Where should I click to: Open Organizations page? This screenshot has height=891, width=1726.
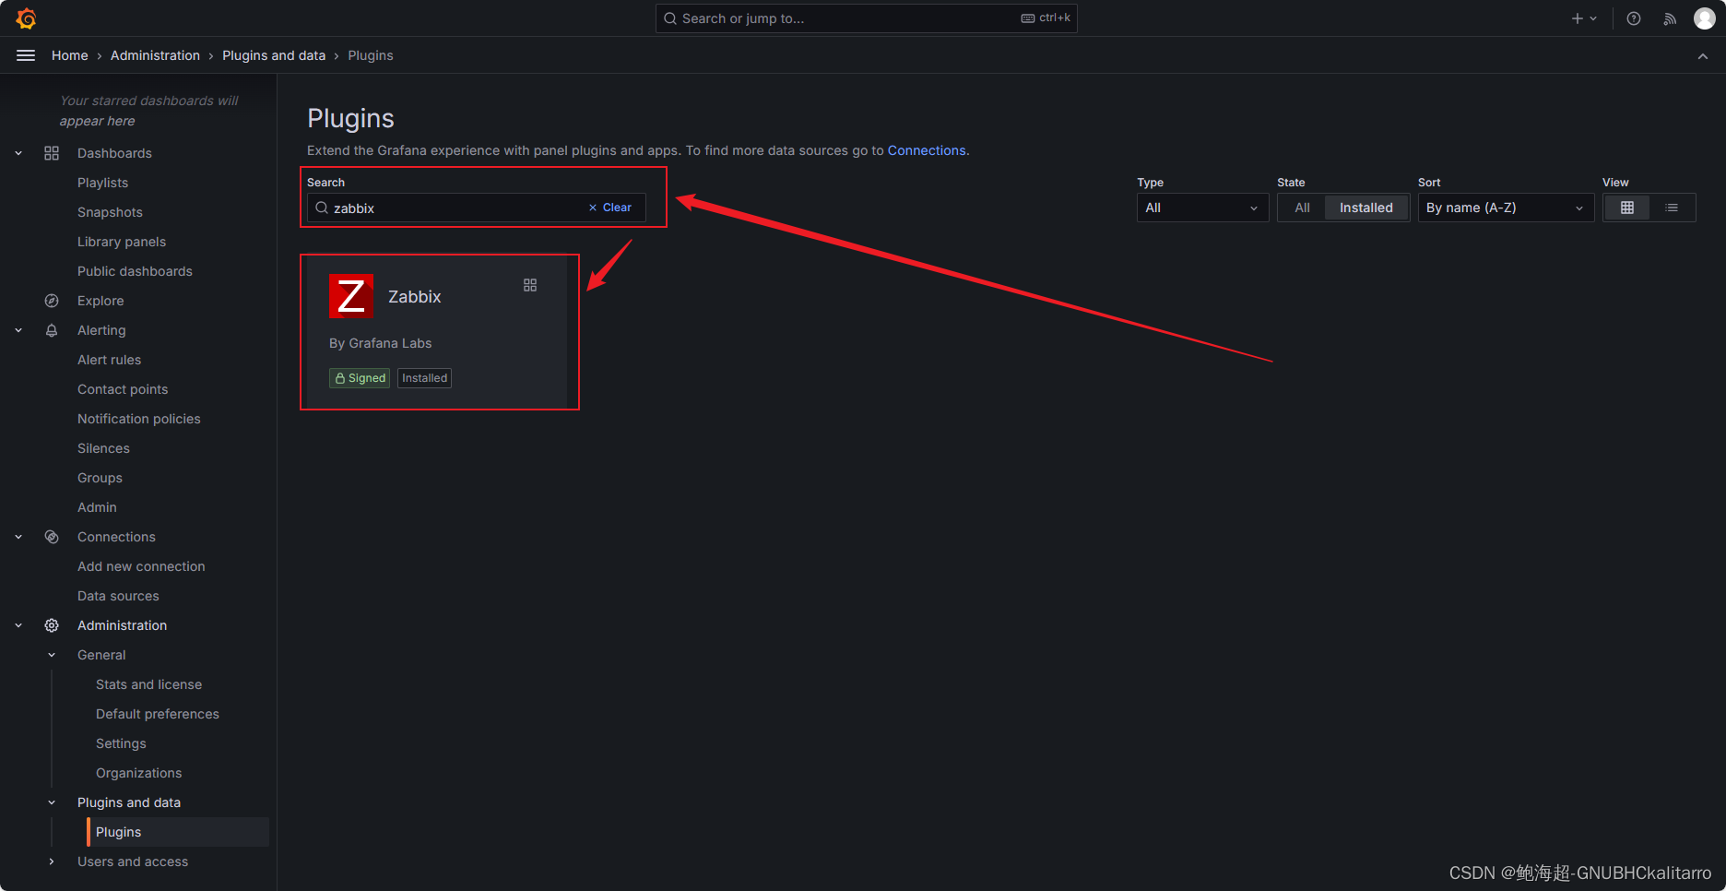pos(138,773)
